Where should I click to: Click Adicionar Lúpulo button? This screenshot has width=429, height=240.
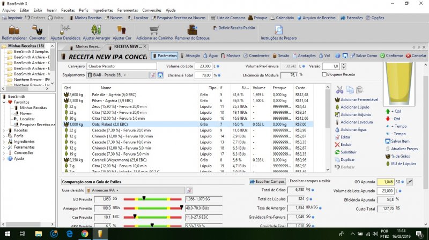[352, 107]
